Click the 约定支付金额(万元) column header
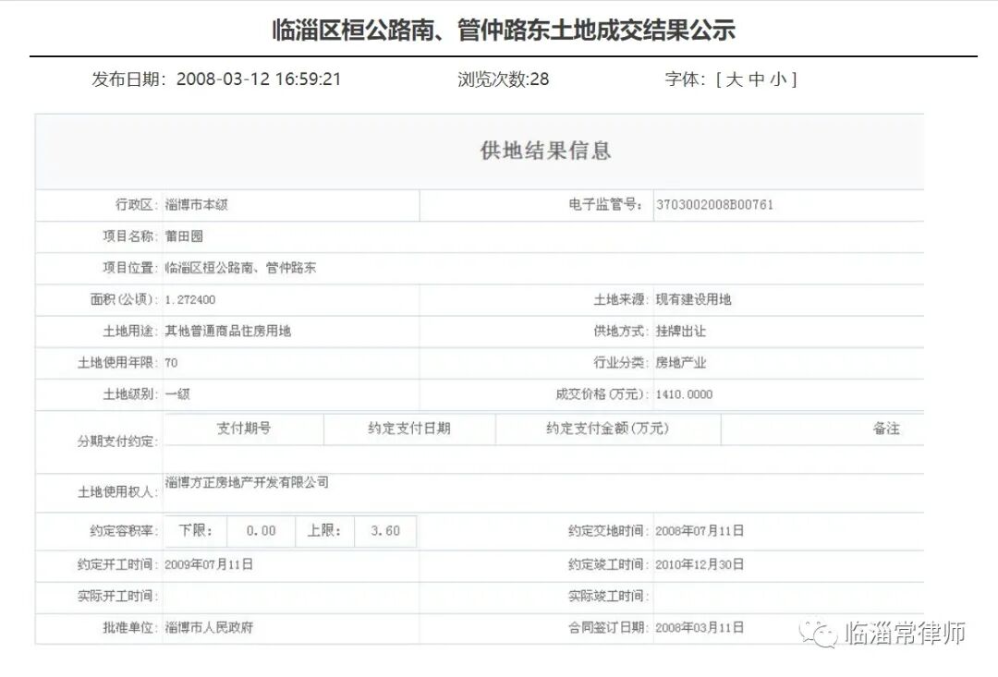Screen dimensions: 998x677 tap(607, 429)
